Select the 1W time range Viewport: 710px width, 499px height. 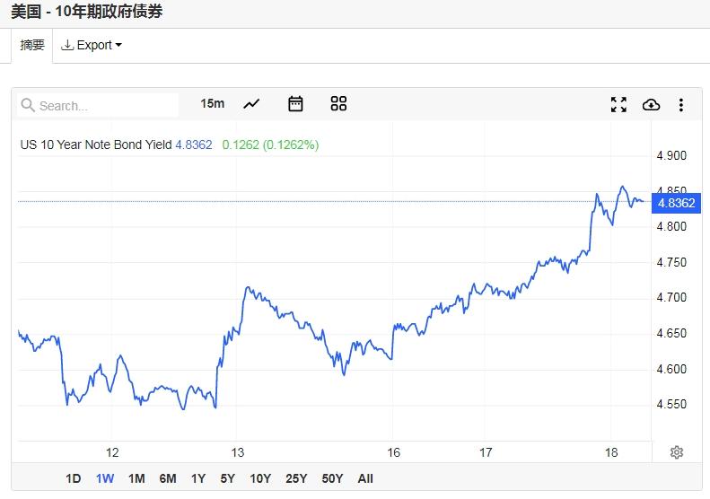[x=105, y=478]
